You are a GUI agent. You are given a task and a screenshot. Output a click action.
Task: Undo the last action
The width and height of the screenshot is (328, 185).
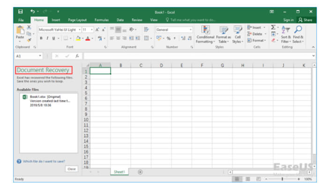pos(32,12)
